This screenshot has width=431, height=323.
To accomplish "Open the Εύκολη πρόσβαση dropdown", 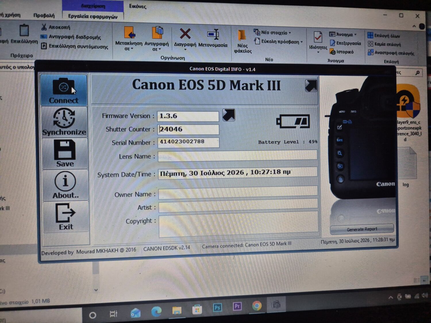I will pos(278,42).
